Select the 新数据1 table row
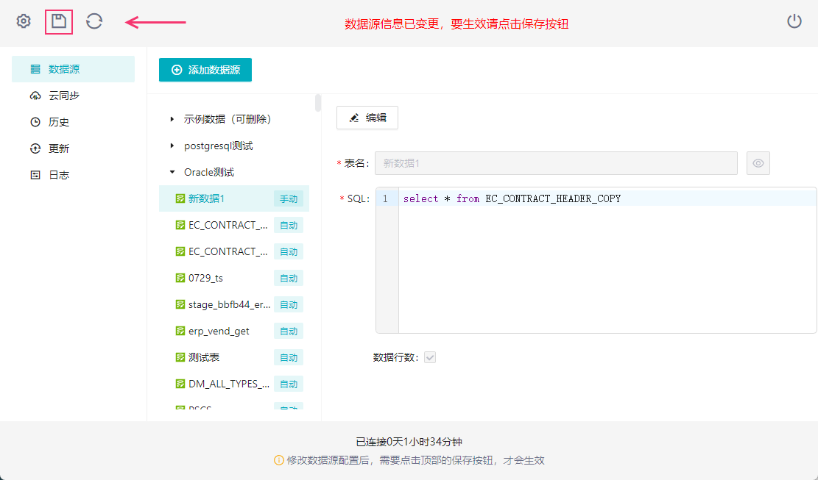 (233, 198)
